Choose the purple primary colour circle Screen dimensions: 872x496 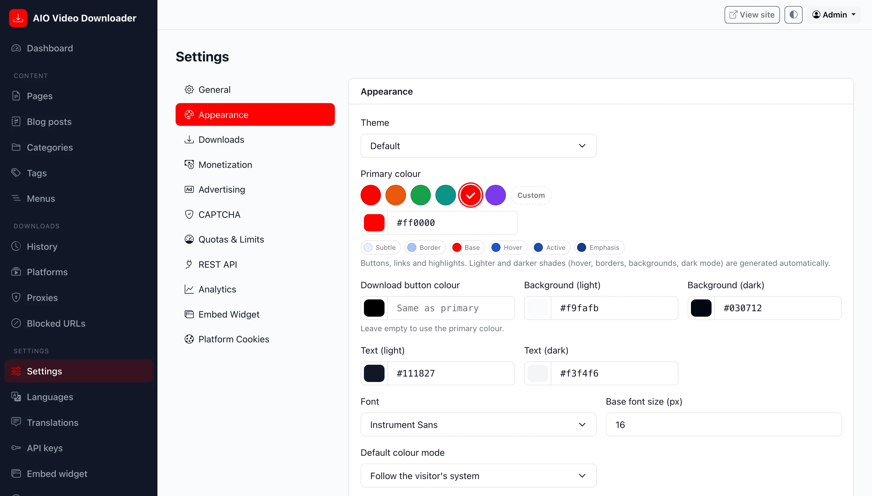[496, 195]
